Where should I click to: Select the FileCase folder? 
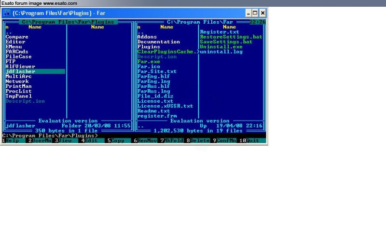(19, 56)
